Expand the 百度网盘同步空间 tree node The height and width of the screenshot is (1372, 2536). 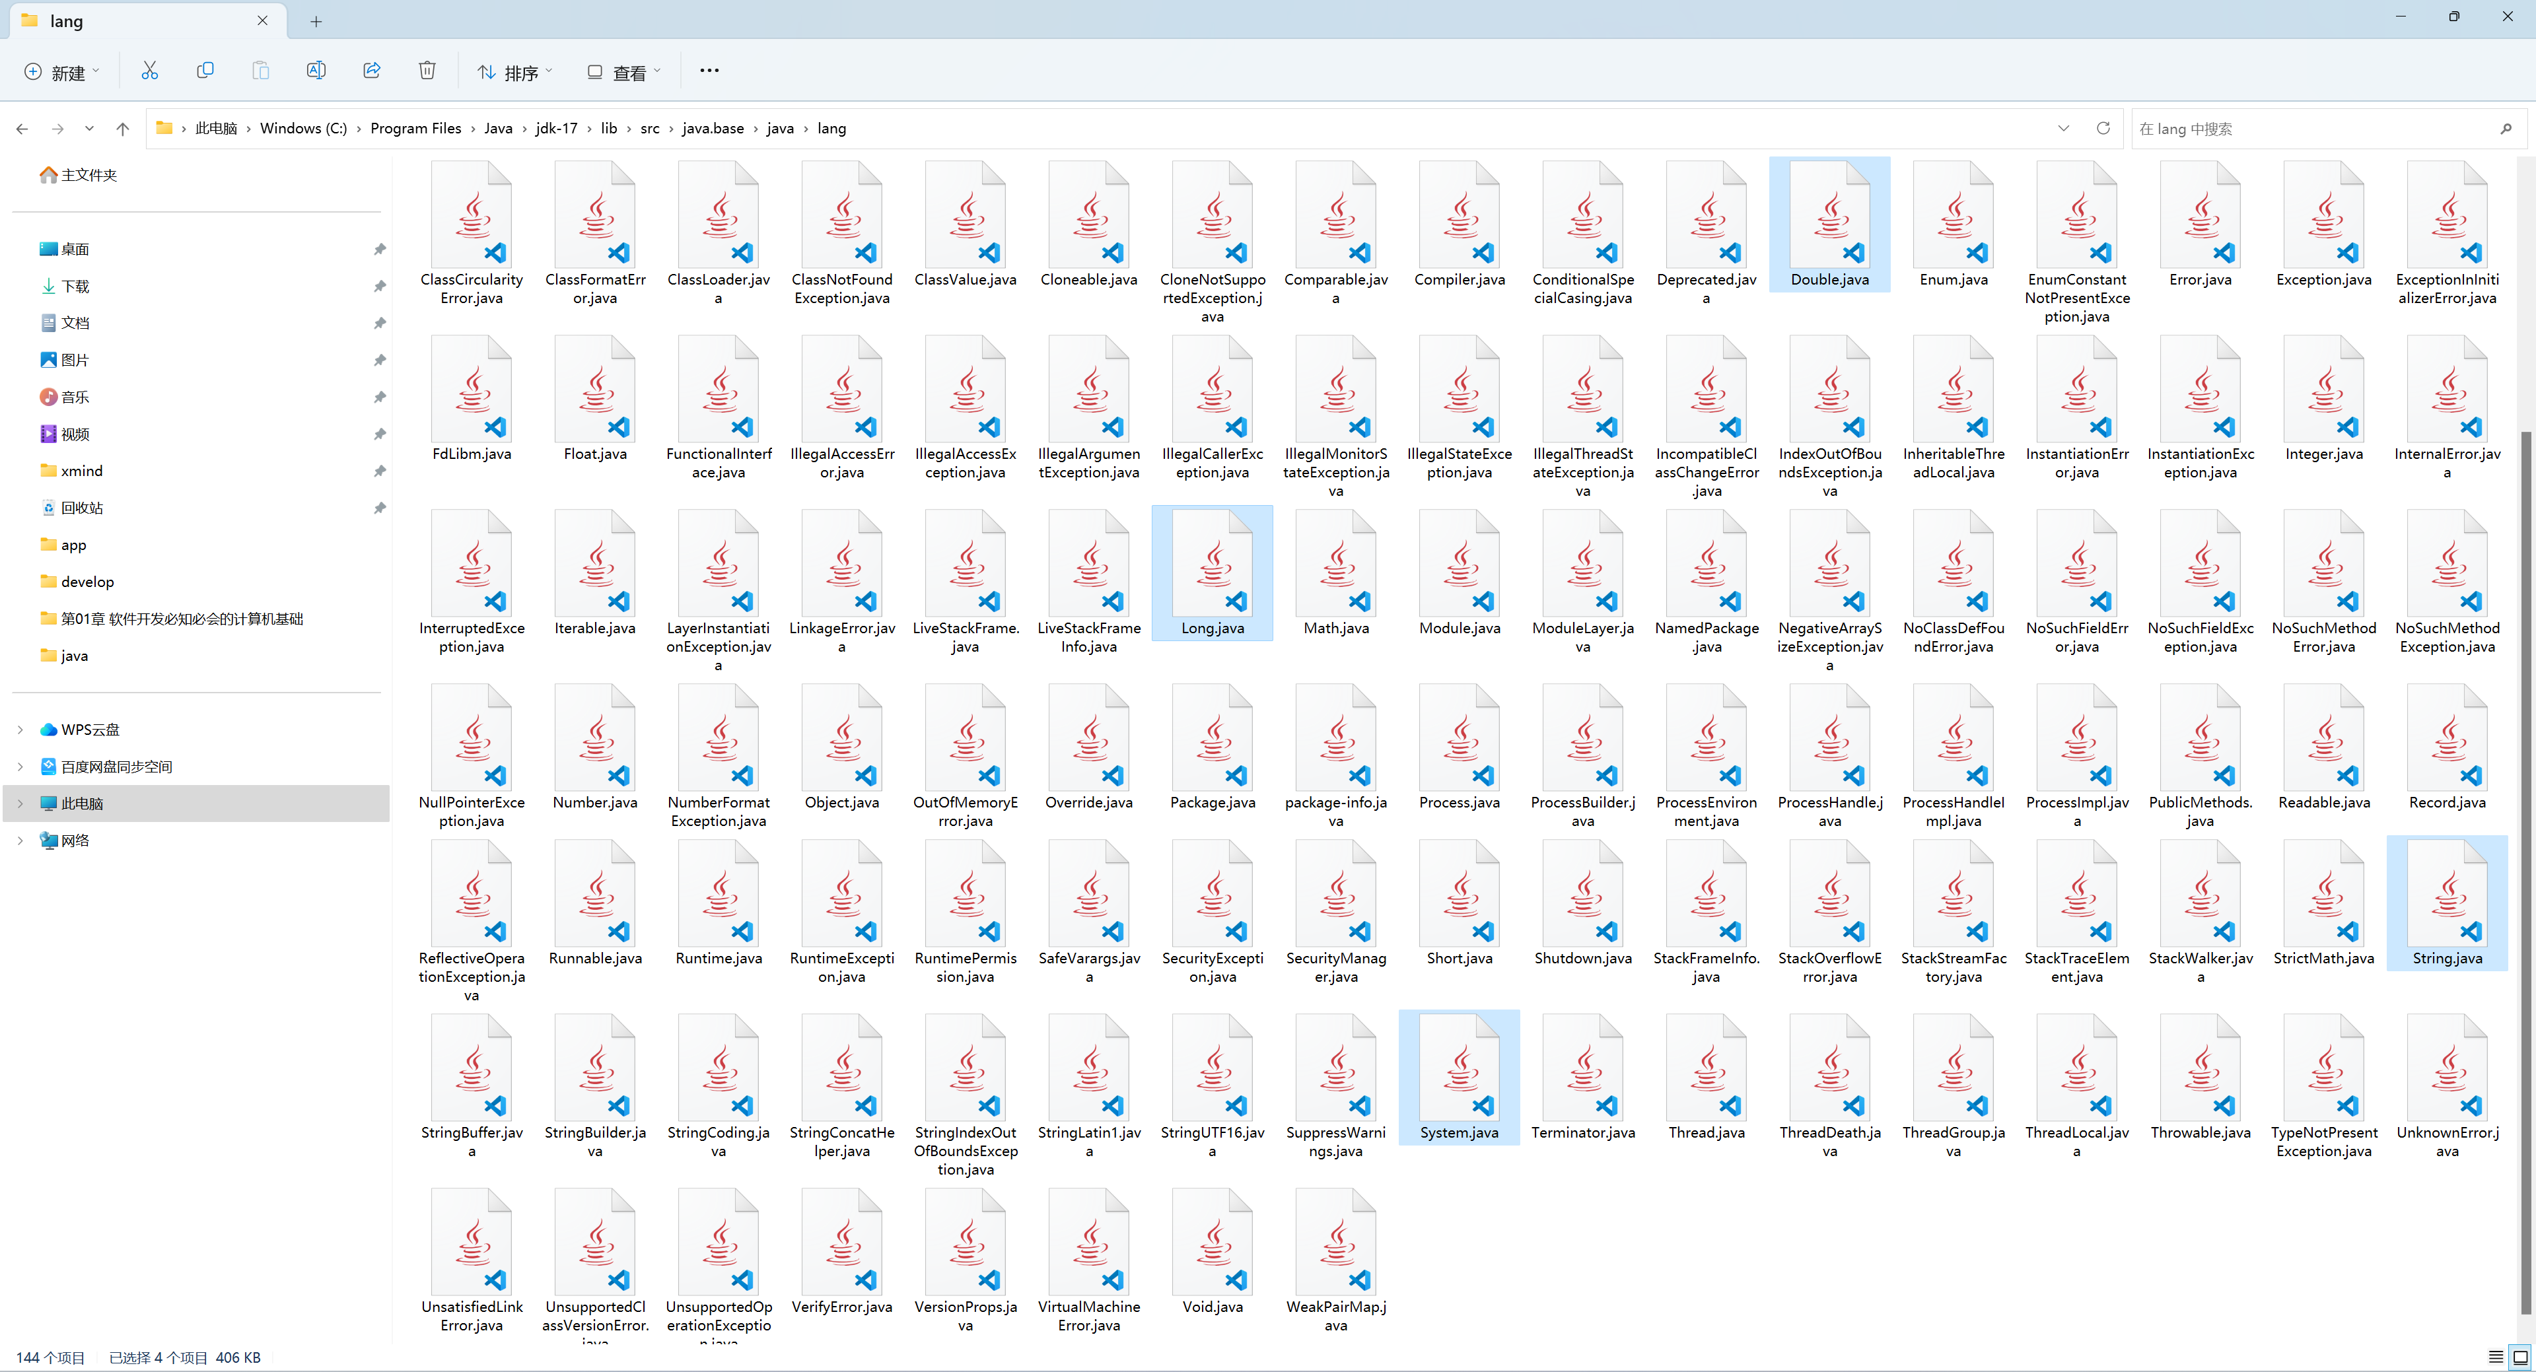point(20,767)
